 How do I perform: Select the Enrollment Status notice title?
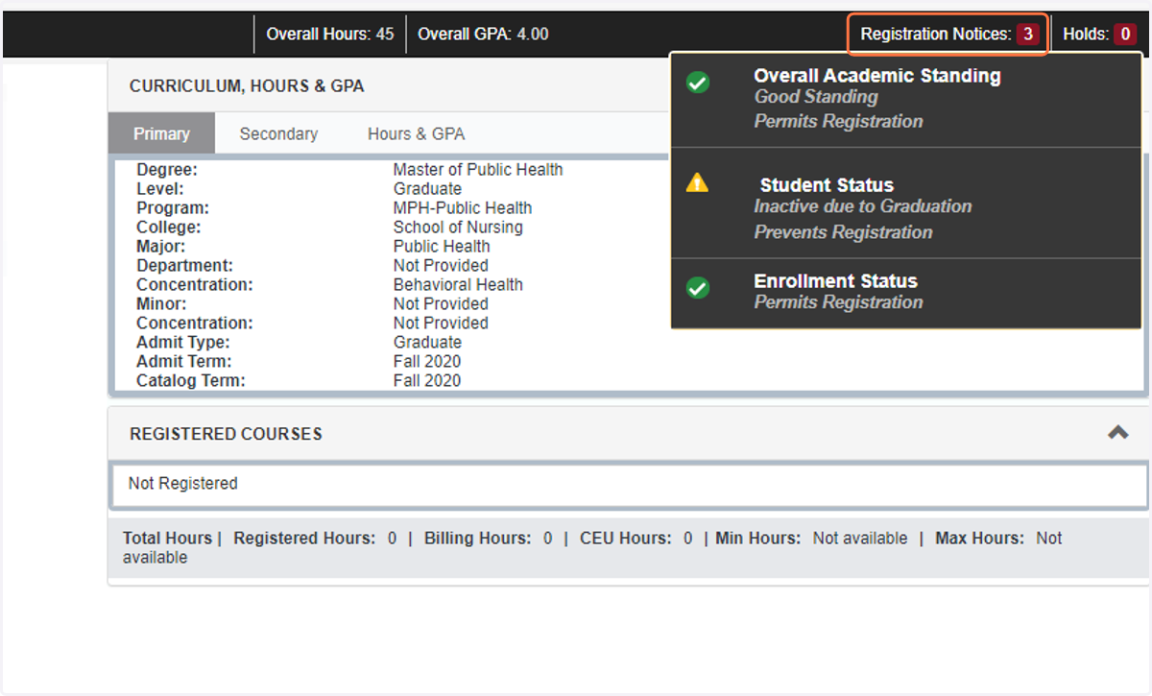835,281
